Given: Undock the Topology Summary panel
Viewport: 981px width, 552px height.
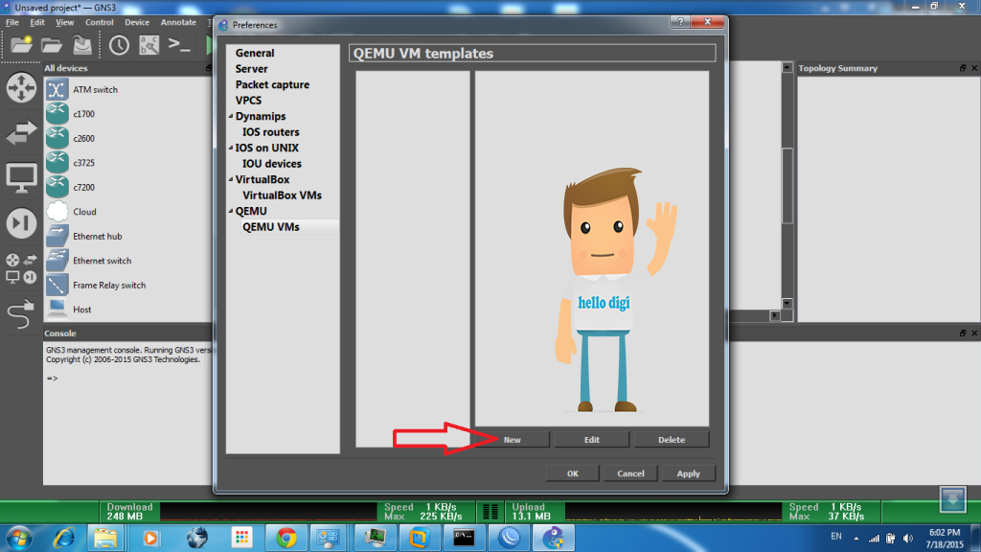Looking at the screenshot, I should [963, 68].
